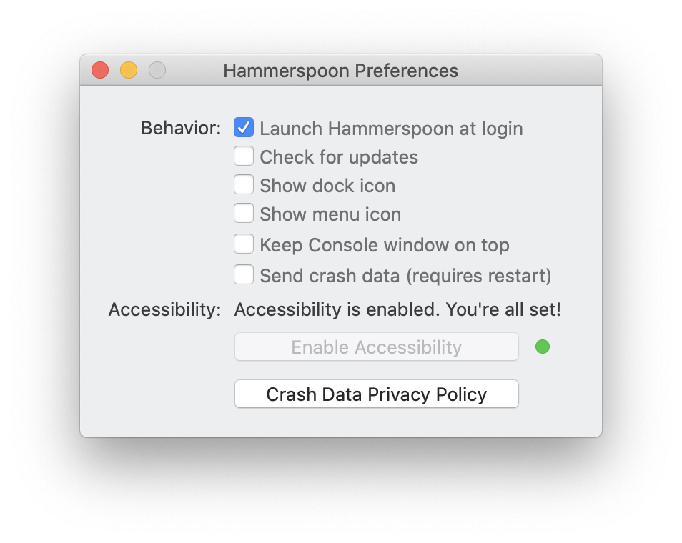Click the Behavior section label
The height and width of the screenshot is (543, 682).
click(181, 129)
